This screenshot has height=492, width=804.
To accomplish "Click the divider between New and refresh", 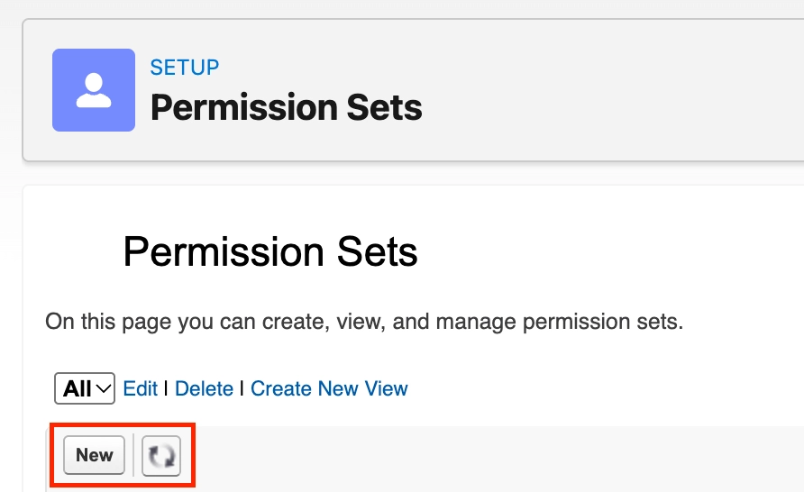I will point(133,455).
